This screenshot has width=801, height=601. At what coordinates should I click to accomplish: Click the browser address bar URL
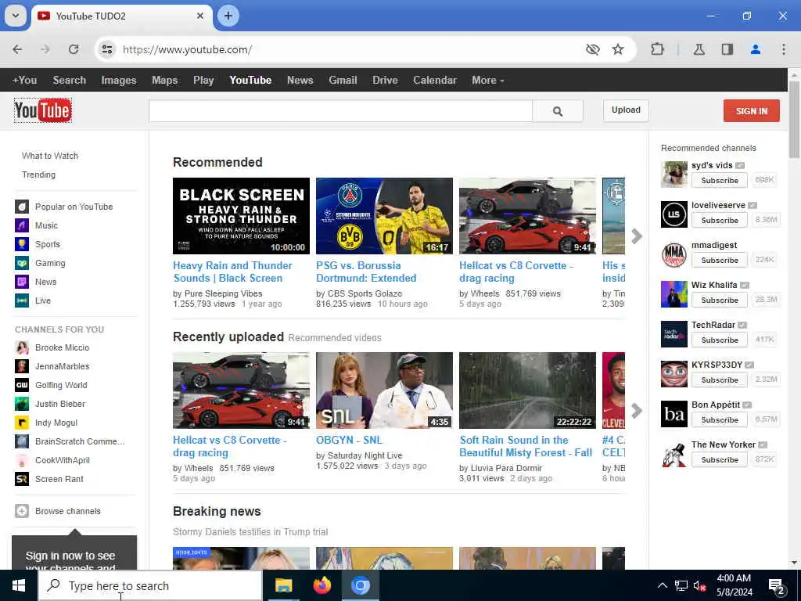coord(188,49)
